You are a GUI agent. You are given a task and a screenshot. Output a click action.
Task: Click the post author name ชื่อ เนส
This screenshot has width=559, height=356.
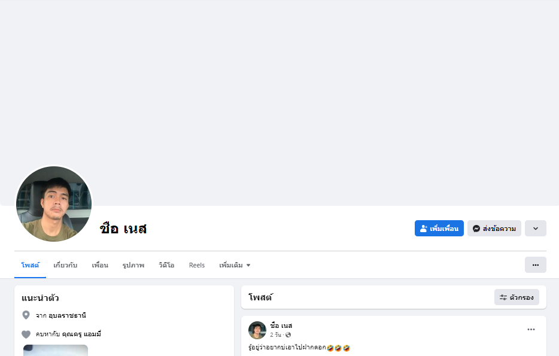[x=281, y=325]
